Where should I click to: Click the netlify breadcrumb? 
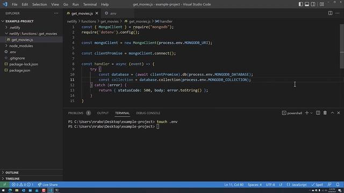pos(72,21)
